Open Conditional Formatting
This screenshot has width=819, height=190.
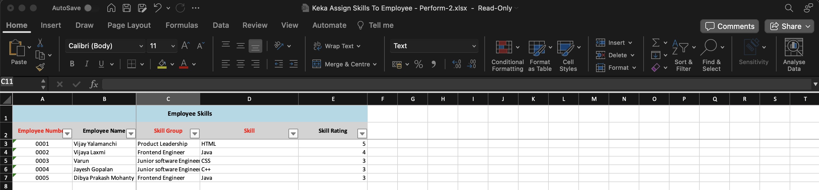point(507,56)
